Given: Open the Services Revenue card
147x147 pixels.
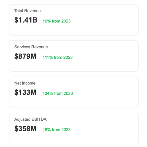Looking at the screenshot, I should pos(74,56).
